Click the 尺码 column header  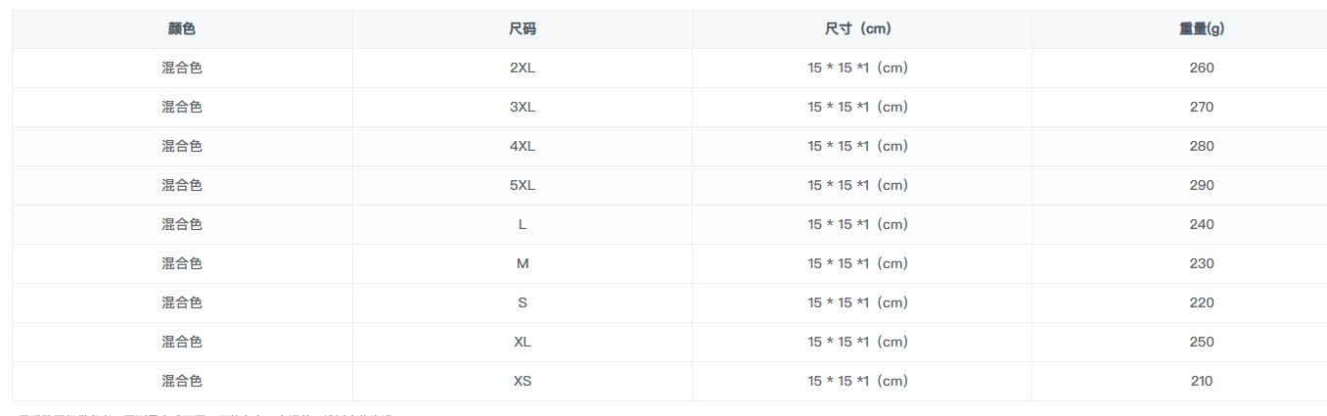pos(523,29)
